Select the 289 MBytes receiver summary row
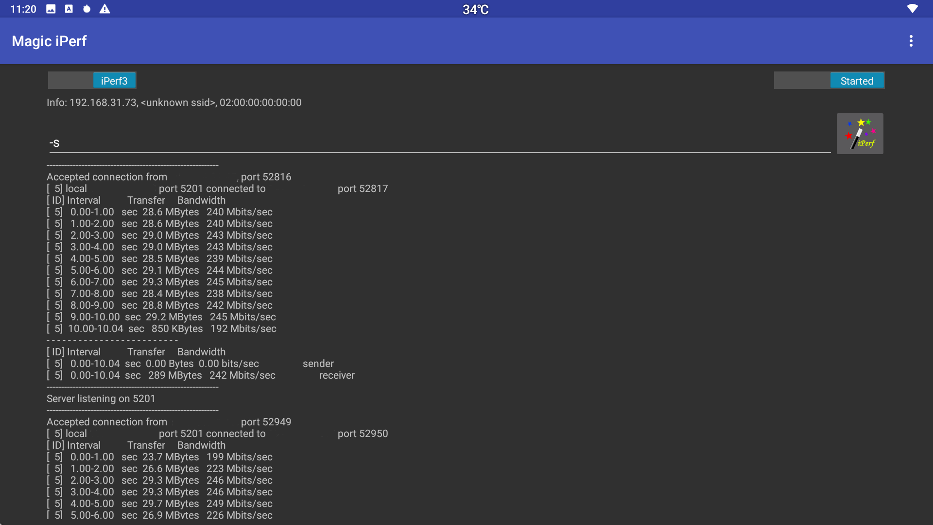933x525 pixels. (201, 375)
